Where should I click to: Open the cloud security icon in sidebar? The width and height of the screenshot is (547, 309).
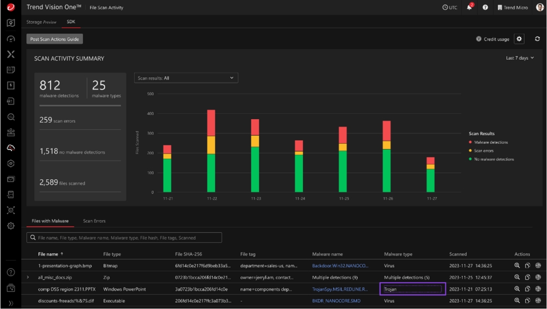tap(10, 148)
